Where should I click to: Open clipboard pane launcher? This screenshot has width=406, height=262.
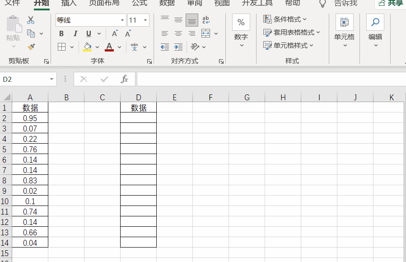pyautogui.click(x=47, y=61)
